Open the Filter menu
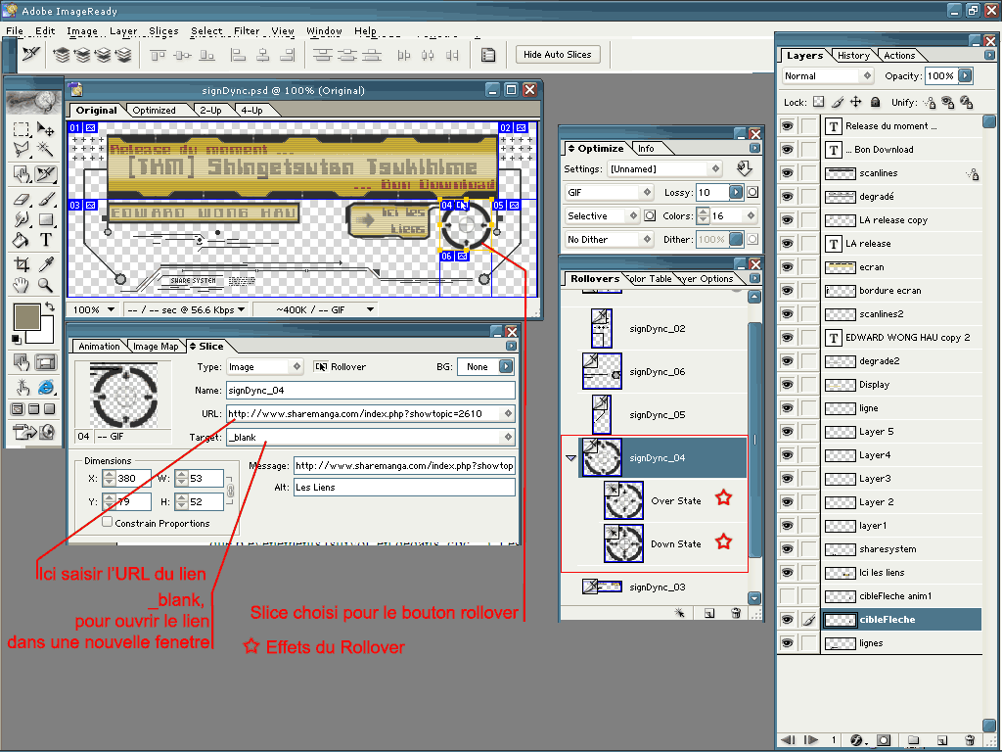Image resolution: width=1002 pixels, height=752 pixels. coord(247,30)
